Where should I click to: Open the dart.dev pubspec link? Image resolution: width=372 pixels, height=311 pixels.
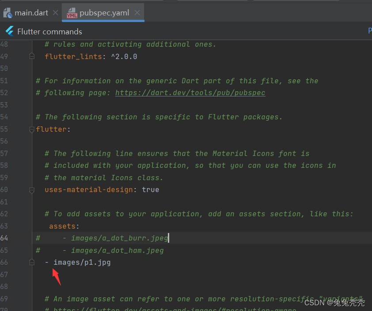pyautogui.click(x=190, y=93)
